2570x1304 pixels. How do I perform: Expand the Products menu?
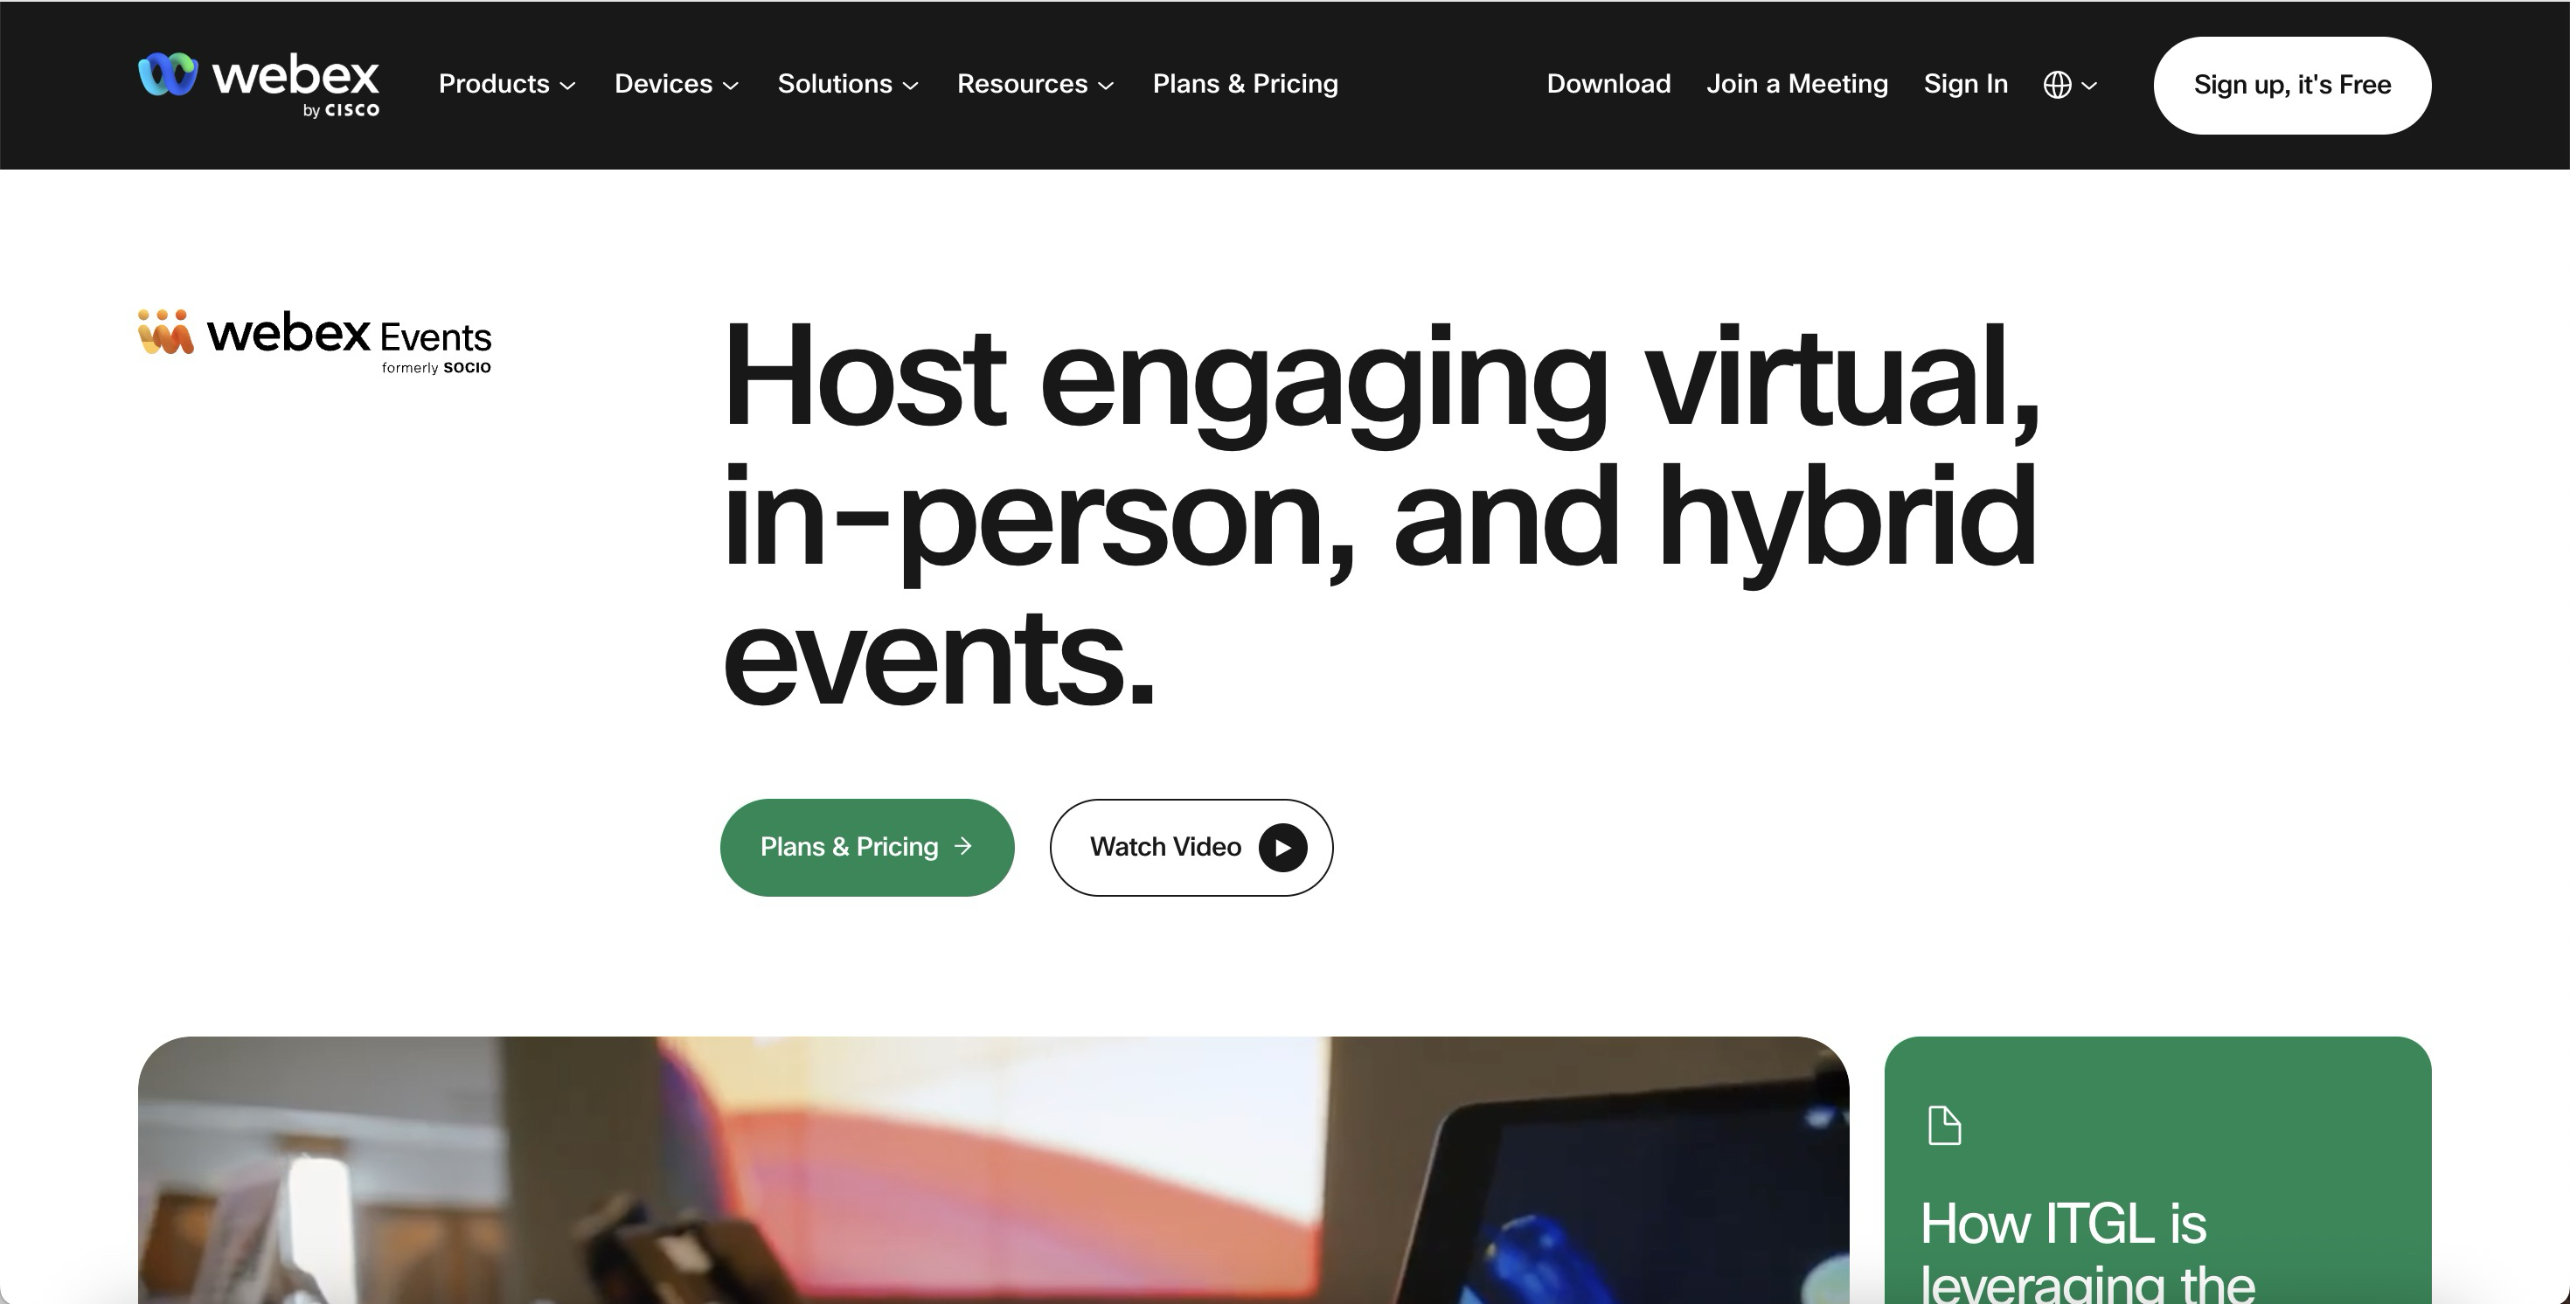pos(507,84)
